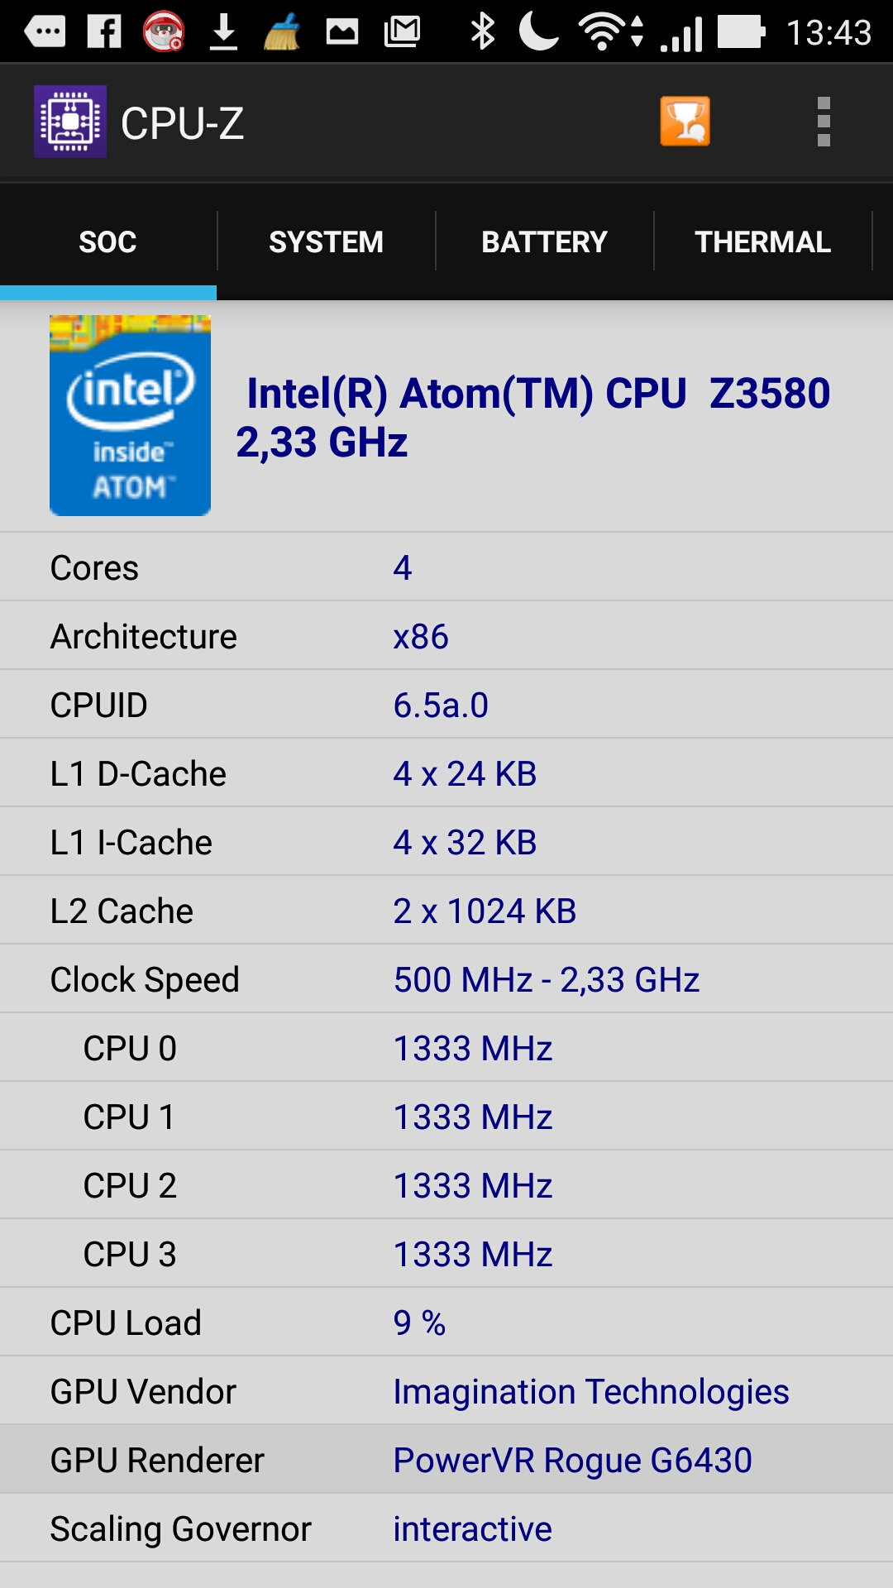
Task: Tap the Gmail notification icon
Action: [x=403, y=32]
